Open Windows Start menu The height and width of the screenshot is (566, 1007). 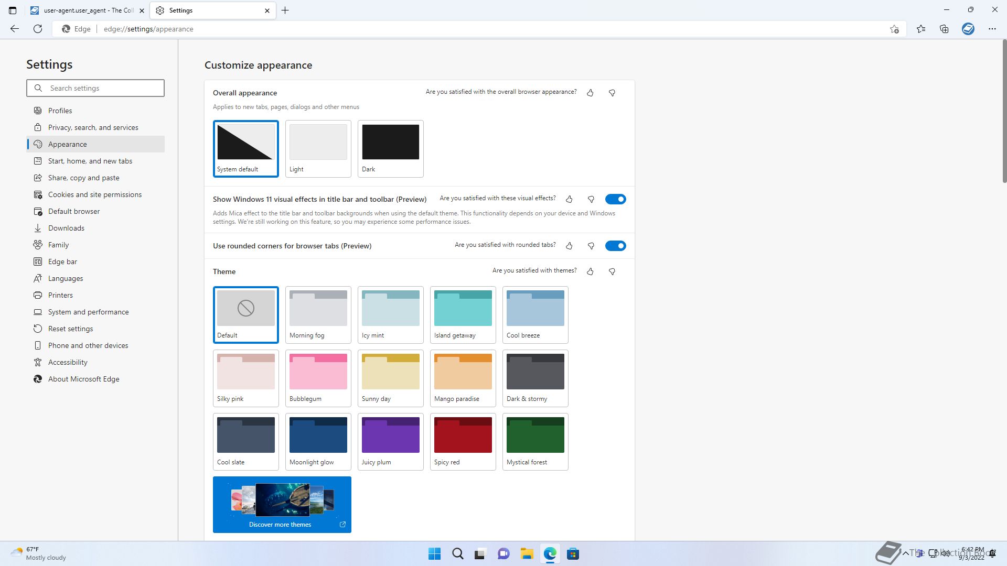click(435, 554)
